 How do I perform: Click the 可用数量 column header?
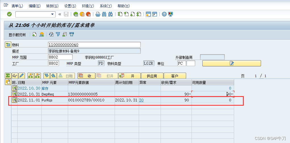coord(213,83)
